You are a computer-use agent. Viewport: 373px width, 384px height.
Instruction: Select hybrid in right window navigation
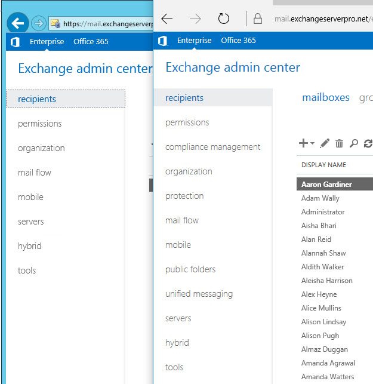coord(177,343)
